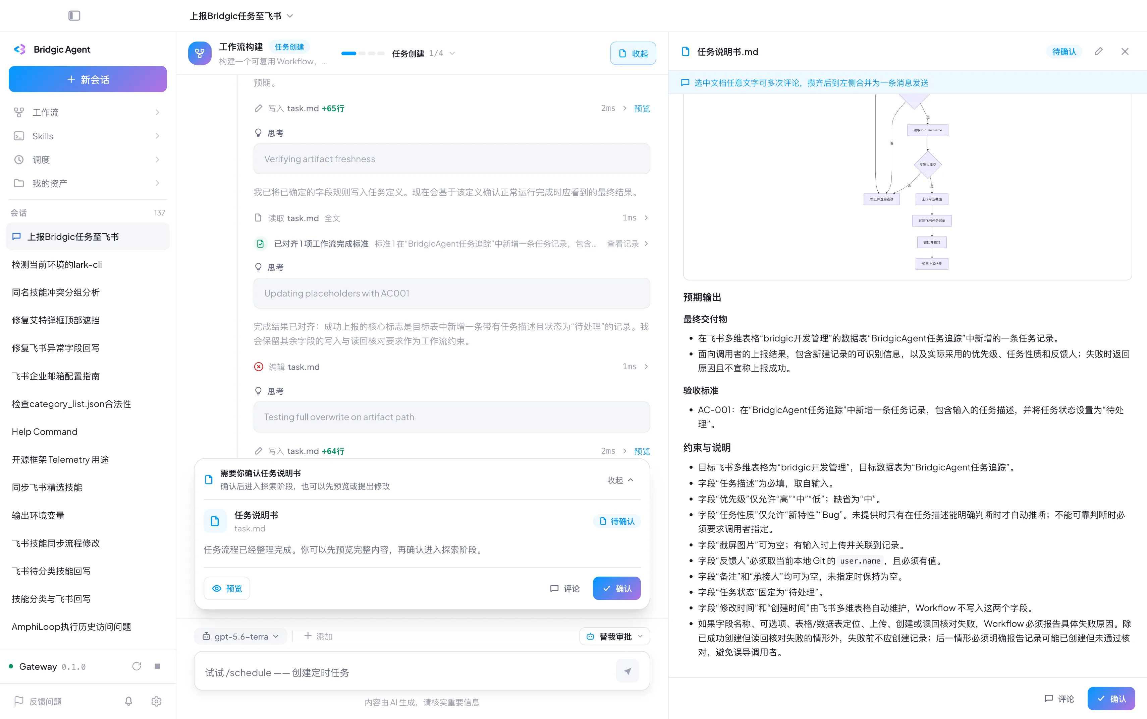The height and width of the screenshot is (719, 1147).
Task: Click the task progress step indicator
Action: point(363,53)
